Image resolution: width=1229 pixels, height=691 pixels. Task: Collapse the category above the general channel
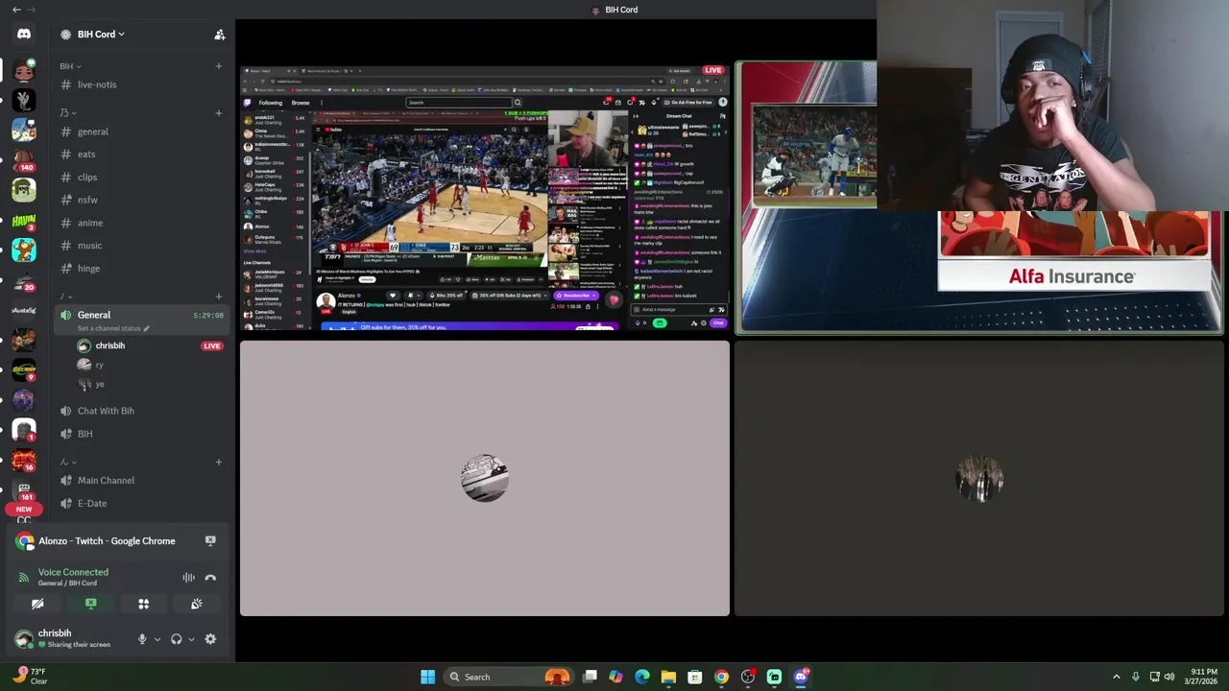coord(67,113)
